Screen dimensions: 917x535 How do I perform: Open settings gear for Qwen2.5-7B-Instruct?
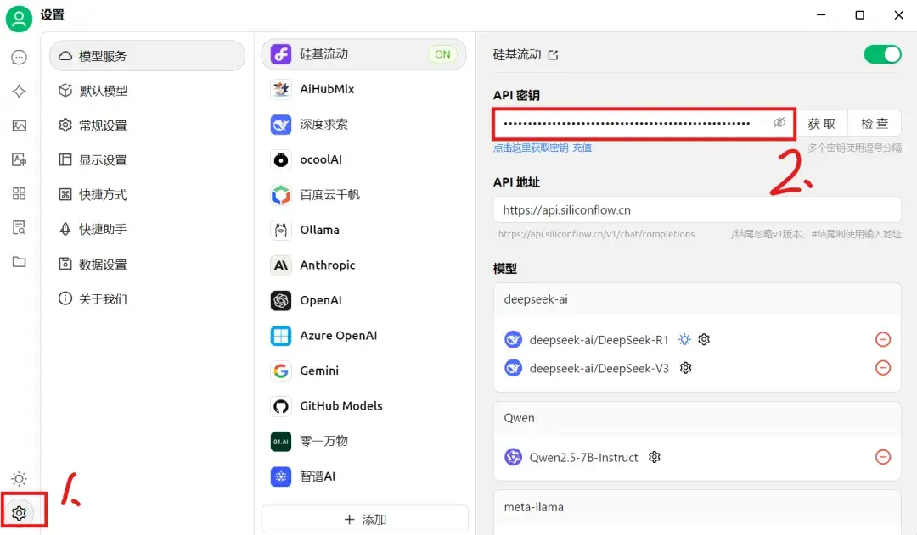pyautogui.click(x=655, y=457)
